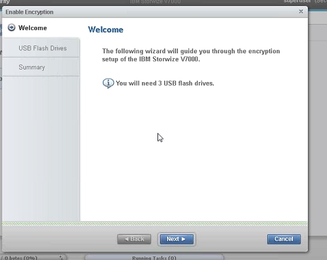Screen dimensions: 327x260
Task: Cancel the Enable Encryption wizard
Action: coord(284,239)
